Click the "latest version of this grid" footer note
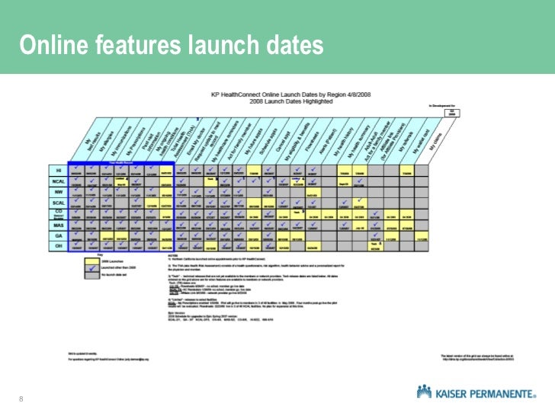The height and width of the screenshot is (416, 555). (476, 357)
